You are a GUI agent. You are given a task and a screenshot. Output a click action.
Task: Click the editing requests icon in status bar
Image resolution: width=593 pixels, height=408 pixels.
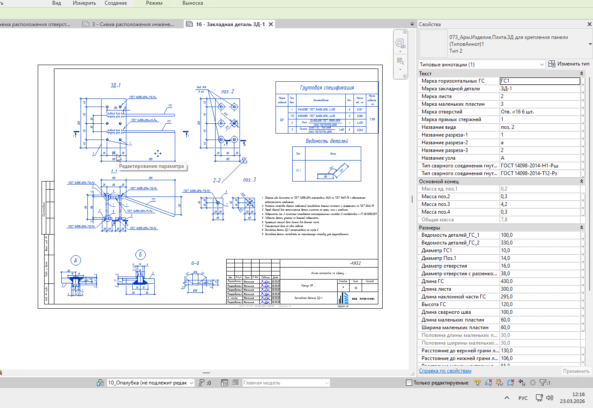pyautogui.click(x=201, y=383)
